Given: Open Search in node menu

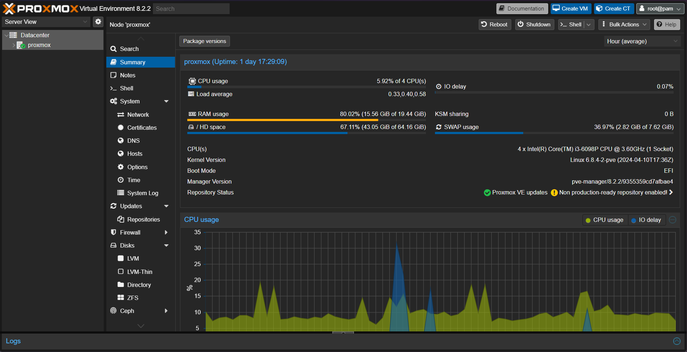Looking at the screenshot, I should [x=141, y=49].
